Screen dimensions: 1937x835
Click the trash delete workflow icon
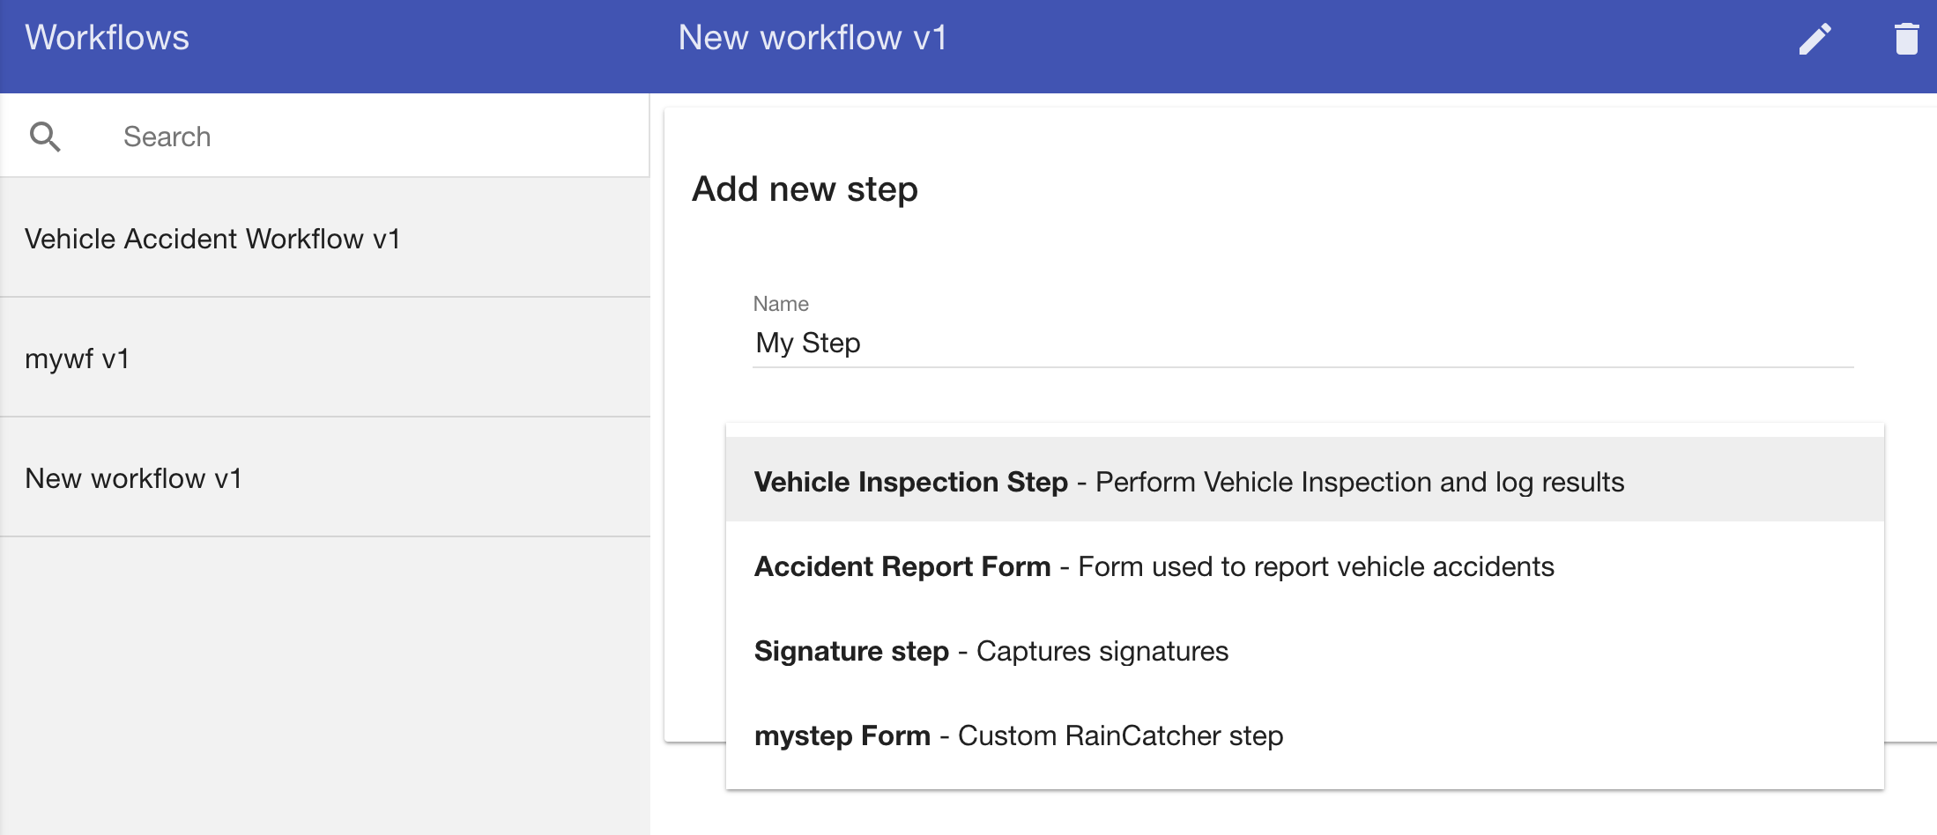tap(1906, 39)
